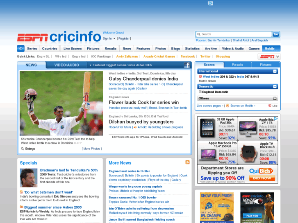Select the Scores tab
The width and height of the screenshot is (298, 223).
point(209,65)
